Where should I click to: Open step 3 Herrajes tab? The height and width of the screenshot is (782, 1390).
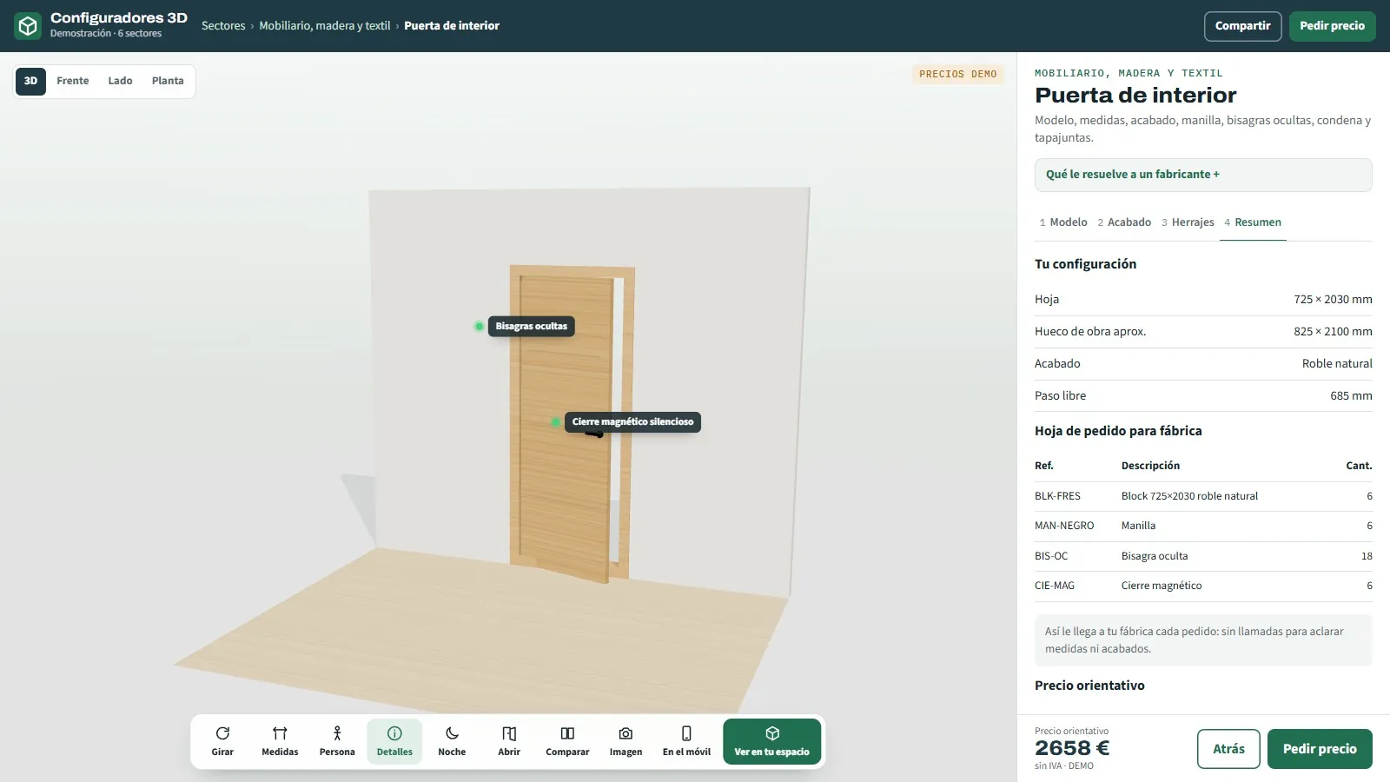pyautogui.click(x=1188, y=222)
